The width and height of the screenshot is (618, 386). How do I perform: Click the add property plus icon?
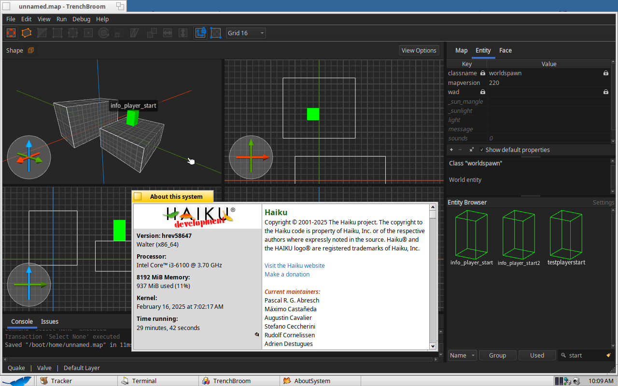451,150
